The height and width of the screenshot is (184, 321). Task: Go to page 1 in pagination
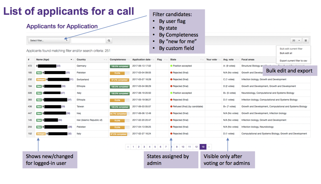[133, 147]
